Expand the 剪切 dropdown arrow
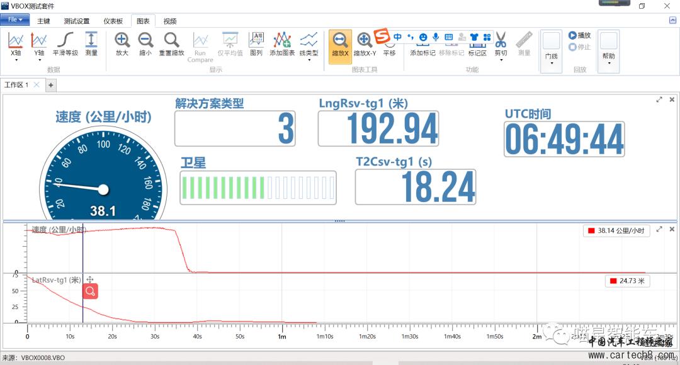 (x=501, y=60)
